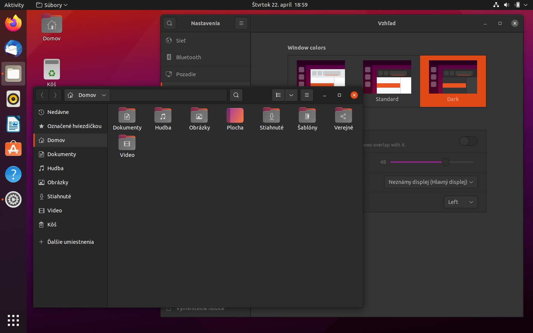This screenshot has width=533, height=333.
Task: Click the search icon in file manager
Action: [x=236, y=95]
